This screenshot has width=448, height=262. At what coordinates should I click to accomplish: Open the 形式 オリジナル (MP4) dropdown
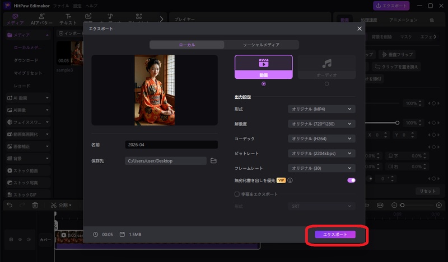point(321,109)
